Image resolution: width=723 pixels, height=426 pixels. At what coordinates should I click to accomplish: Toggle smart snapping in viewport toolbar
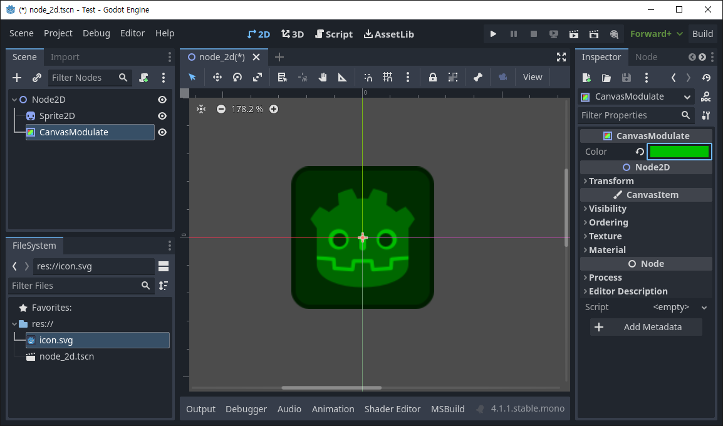[x=368, y=77]
